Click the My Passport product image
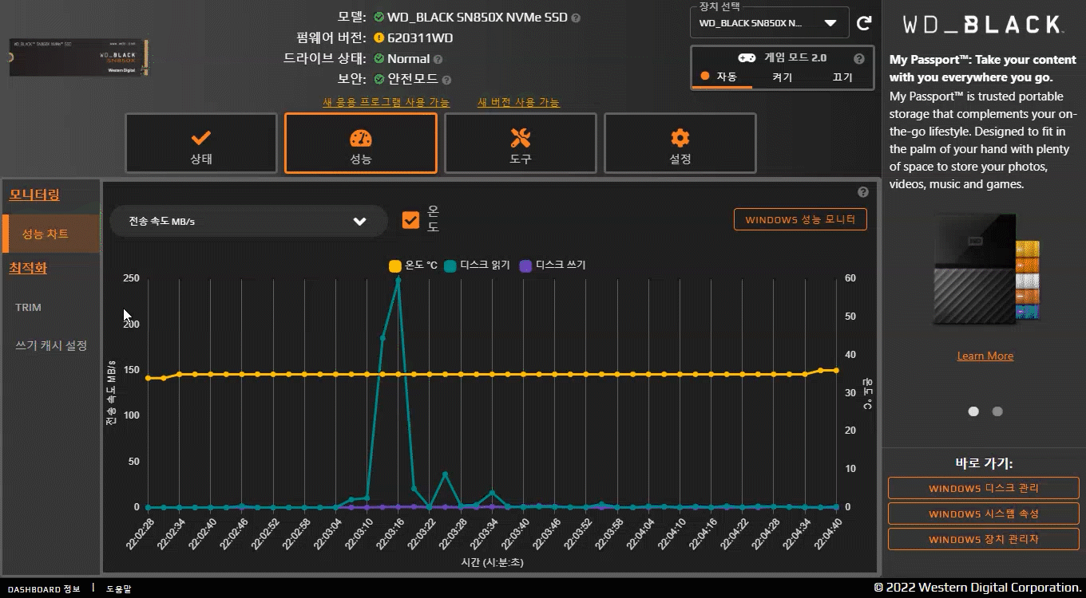 point(987,269)
